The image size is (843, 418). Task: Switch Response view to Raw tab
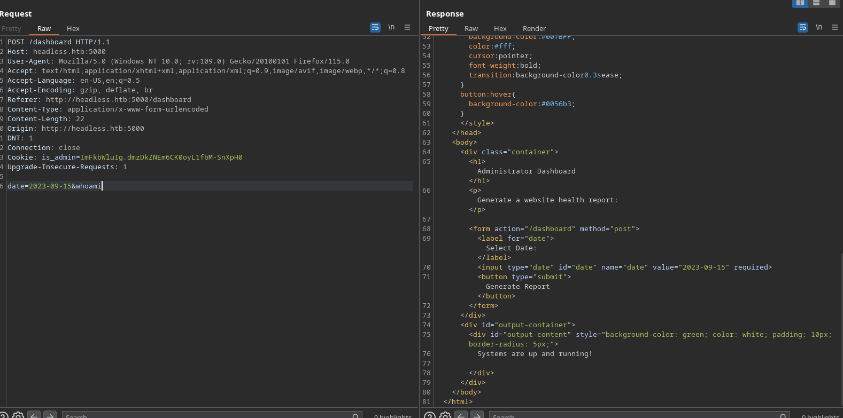pyautogui.click(x=471, y=29)
